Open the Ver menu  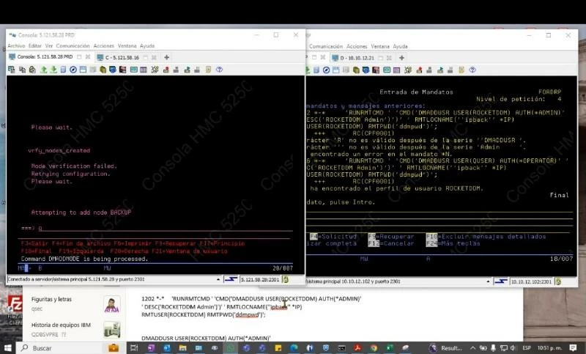[x=49, y=45]
